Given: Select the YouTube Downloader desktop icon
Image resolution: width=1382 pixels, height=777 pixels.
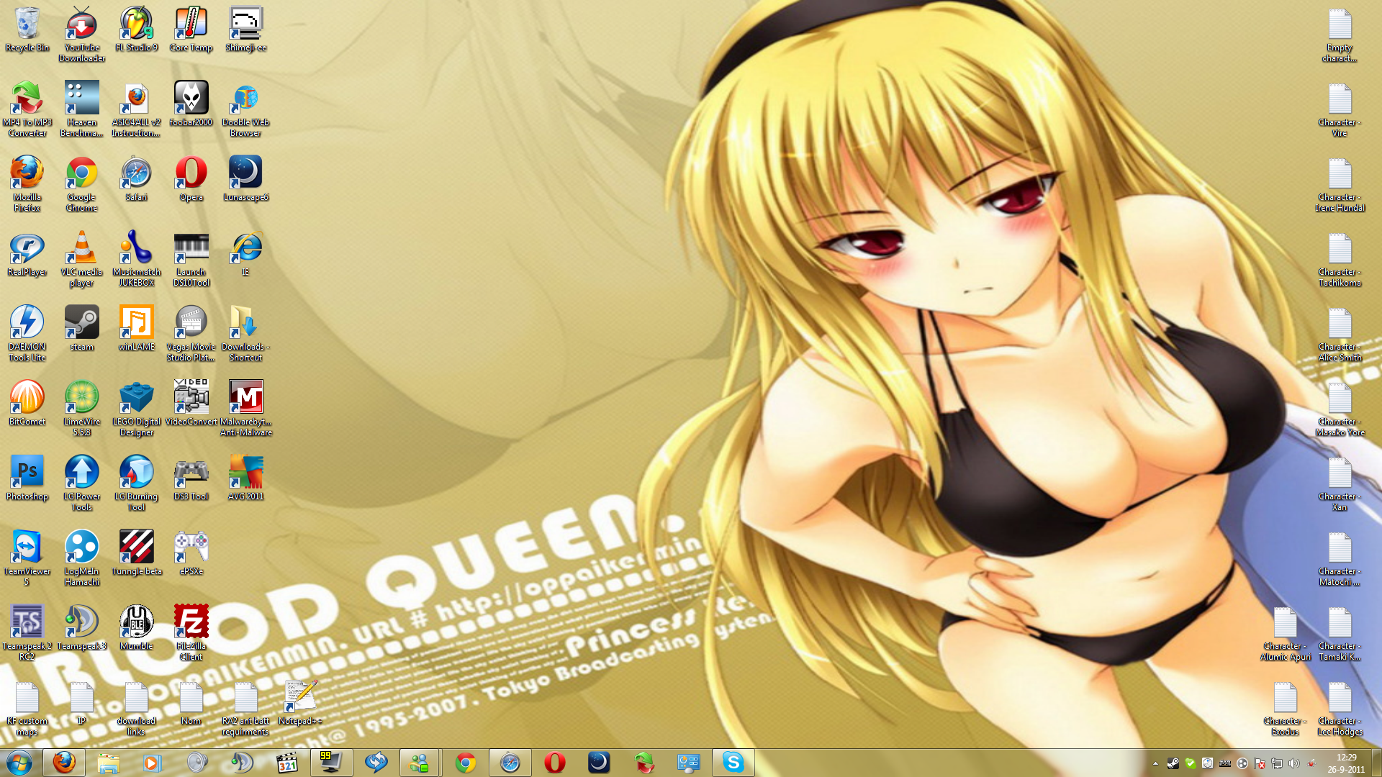Looking at the screenshot, I should coord(82,35).
